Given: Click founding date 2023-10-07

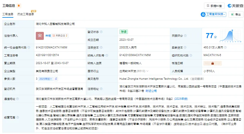Looking at the screenshot, I should (126, 40).
